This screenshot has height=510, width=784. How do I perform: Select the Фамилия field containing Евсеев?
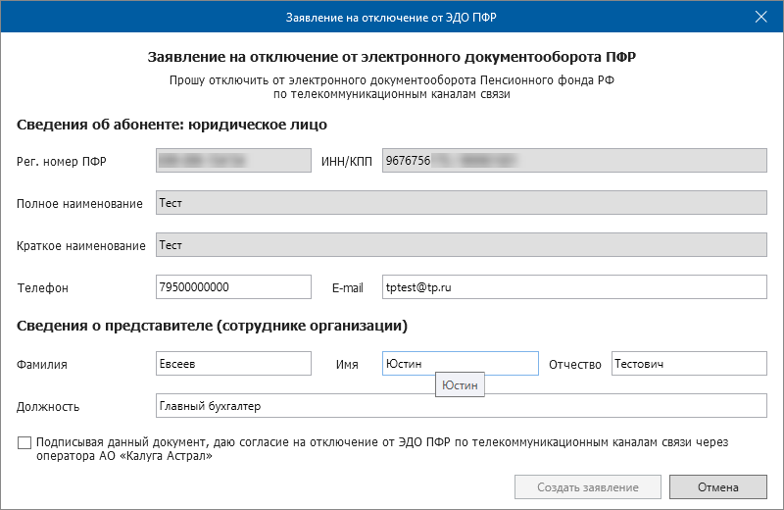click(x=233, y=364)
